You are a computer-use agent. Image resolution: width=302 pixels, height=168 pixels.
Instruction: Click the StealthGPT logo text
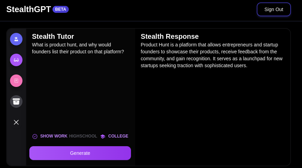point(28,9)
